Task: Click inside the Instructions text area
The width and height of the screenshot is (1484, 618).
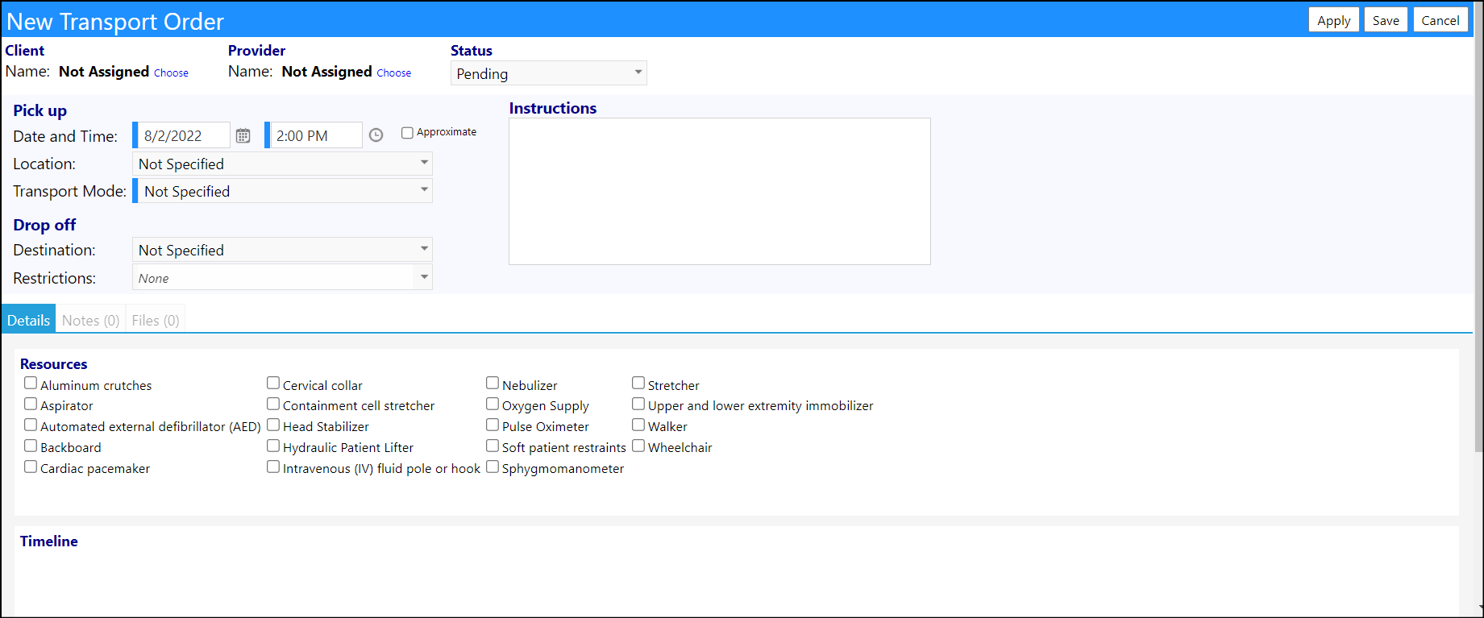Action: point(719,191)
